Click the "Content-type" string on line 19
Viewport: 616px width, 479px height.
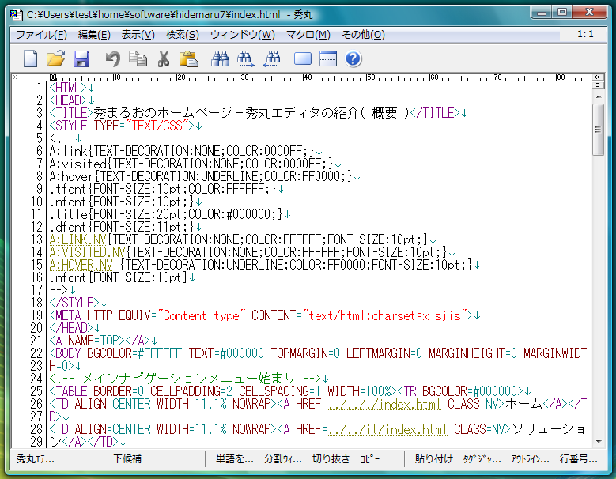tap(201, 315)
